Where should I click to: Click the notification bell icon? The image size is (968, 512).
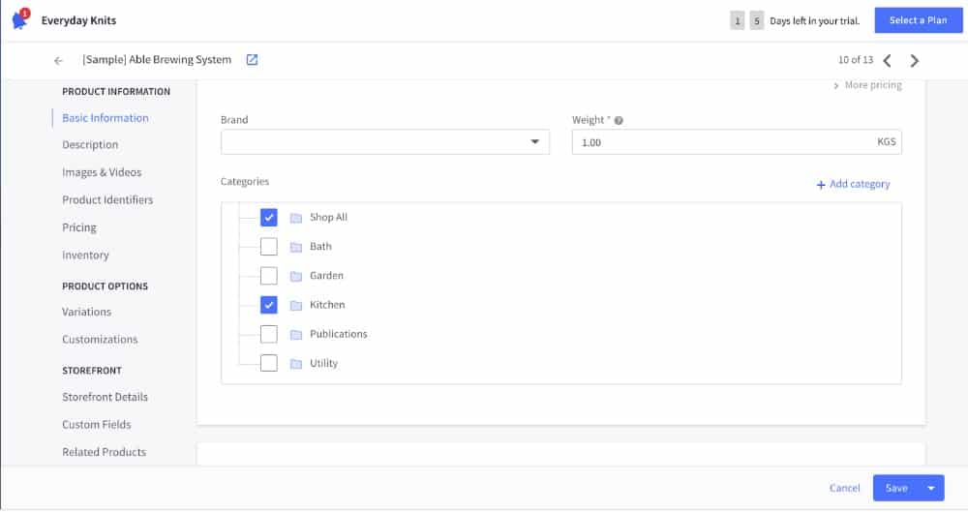(19, 20)
